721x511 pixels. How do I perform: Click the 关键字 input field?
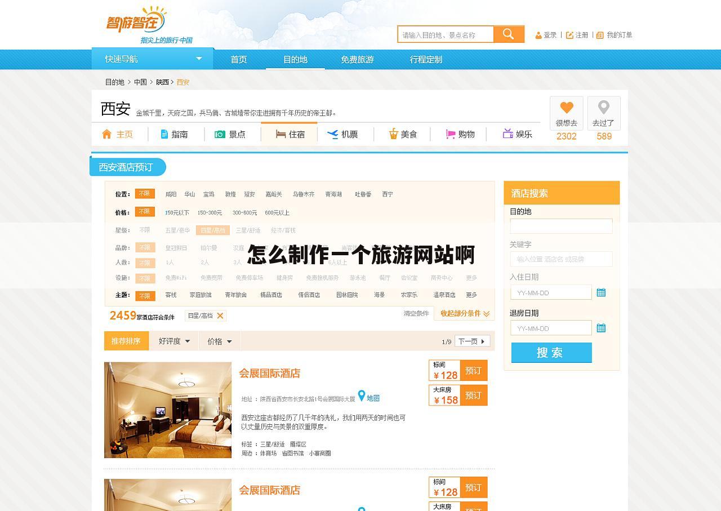(561, 259)
